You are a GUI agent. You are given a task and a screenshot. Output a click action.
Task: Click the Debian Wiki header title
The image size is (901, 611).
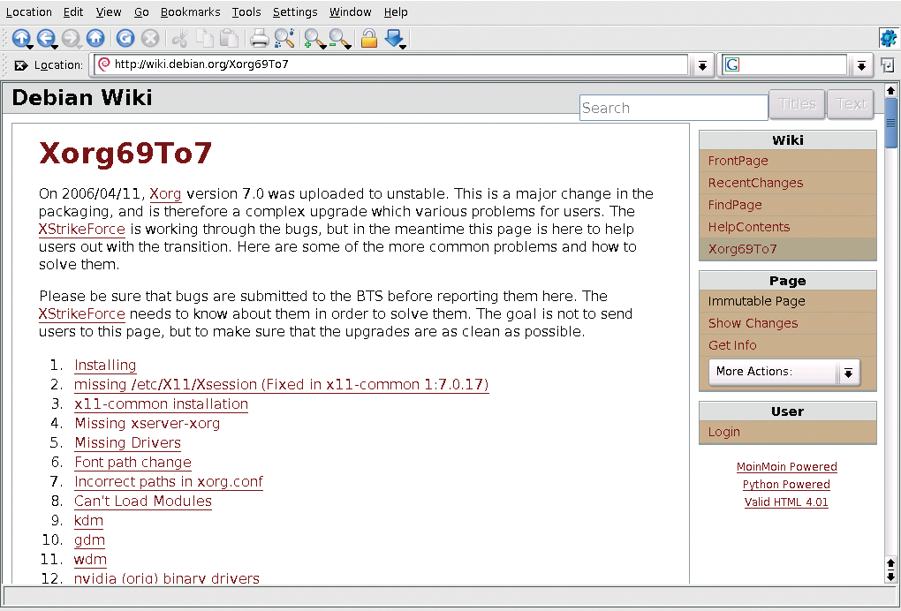pos(82,98)
